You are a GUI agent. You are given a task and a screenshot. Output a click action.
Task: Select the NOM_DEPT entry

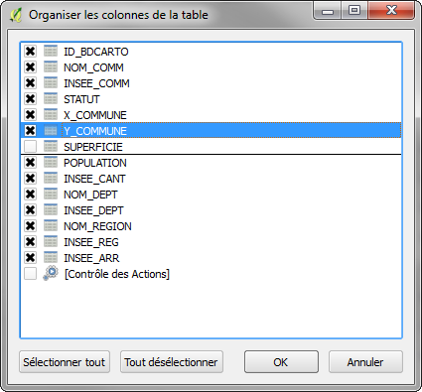tap(211, 195)
